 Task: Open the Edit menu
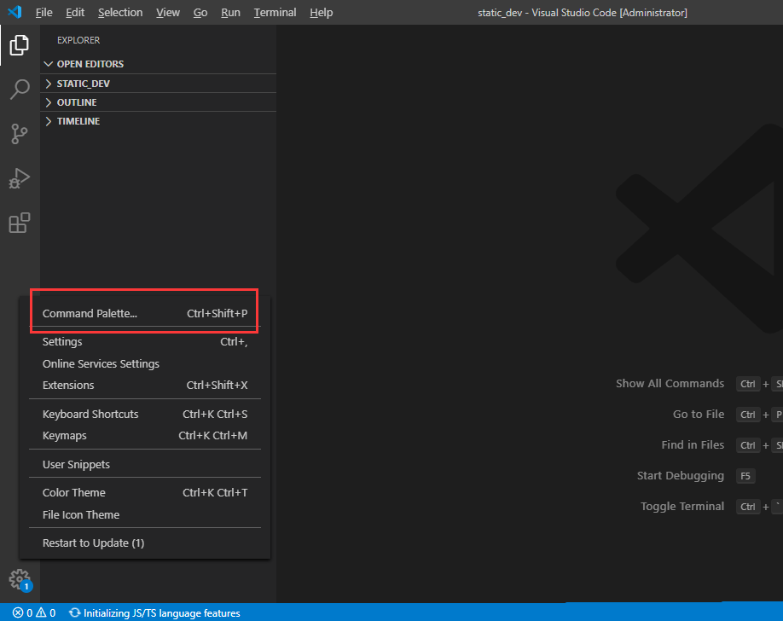click(75, 13)
